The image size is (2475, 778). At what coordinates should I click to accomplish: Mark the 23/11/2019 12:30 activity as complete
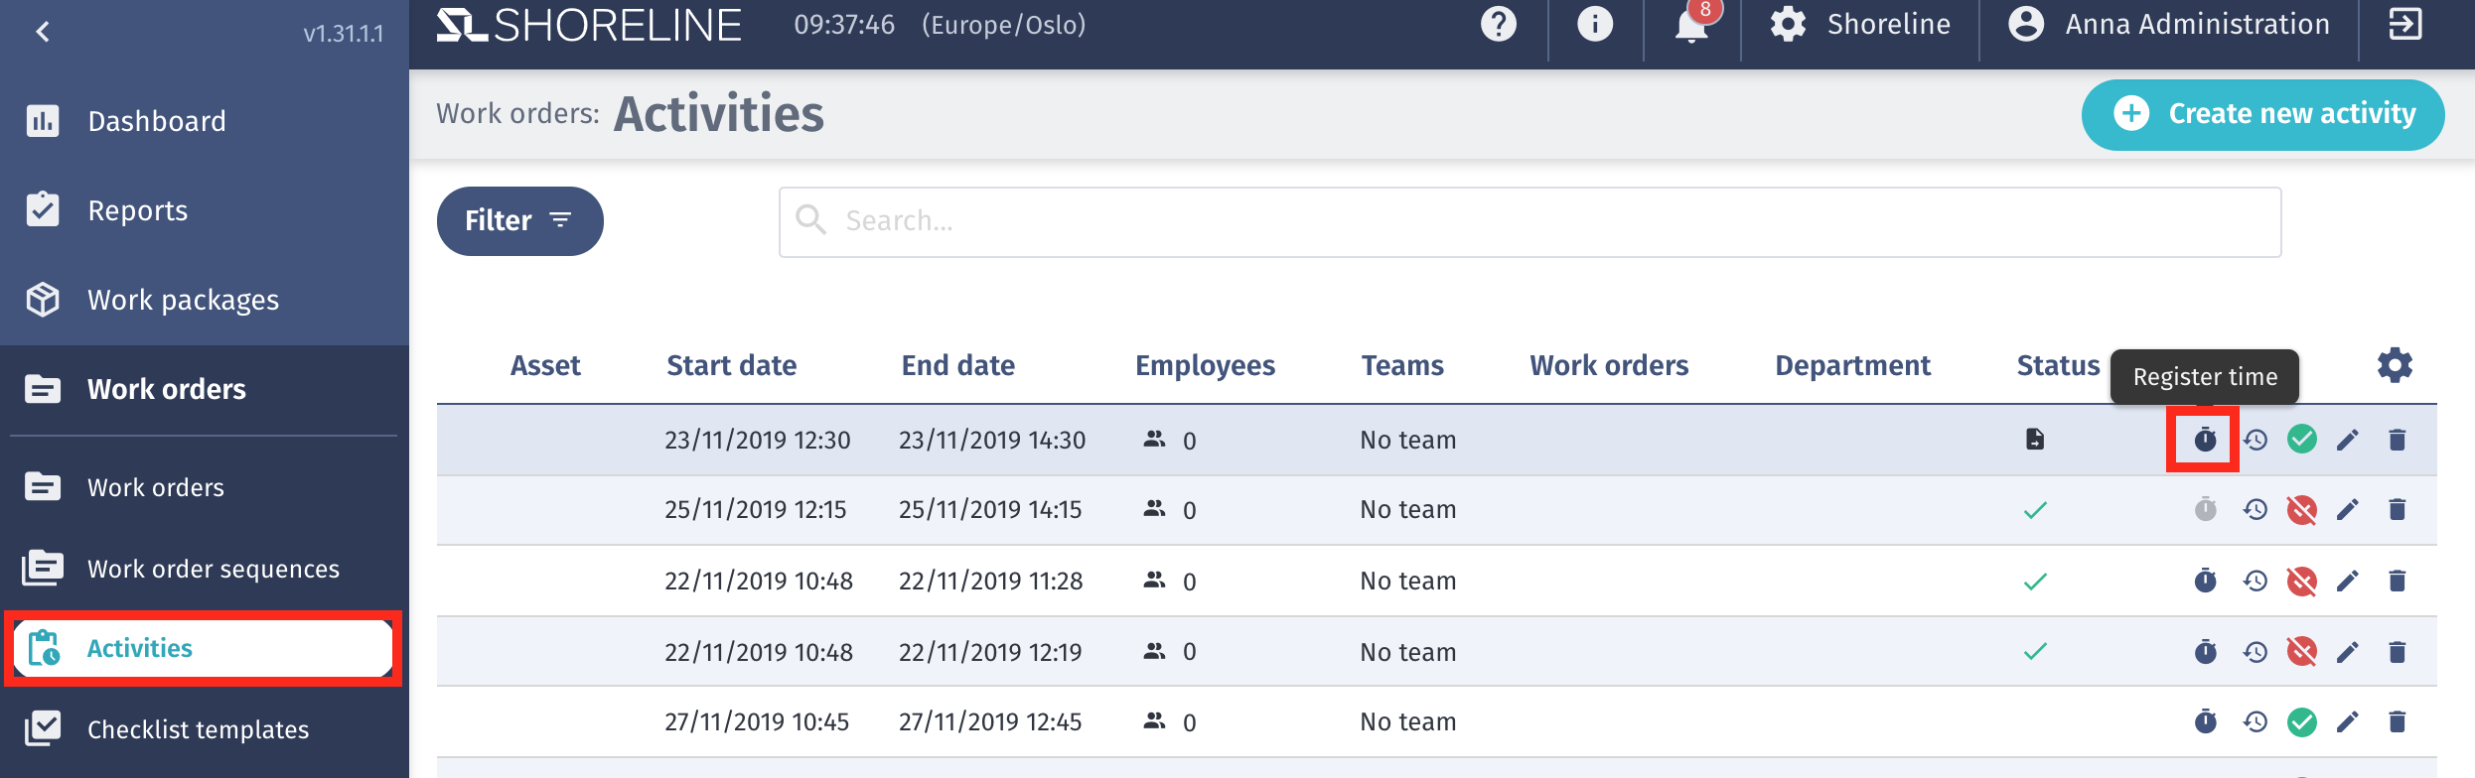(2301, 440)
